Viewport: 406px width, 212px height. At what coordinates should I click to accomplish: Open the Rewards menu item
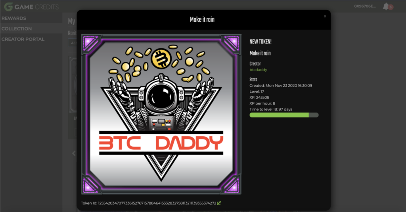(14, 18)
